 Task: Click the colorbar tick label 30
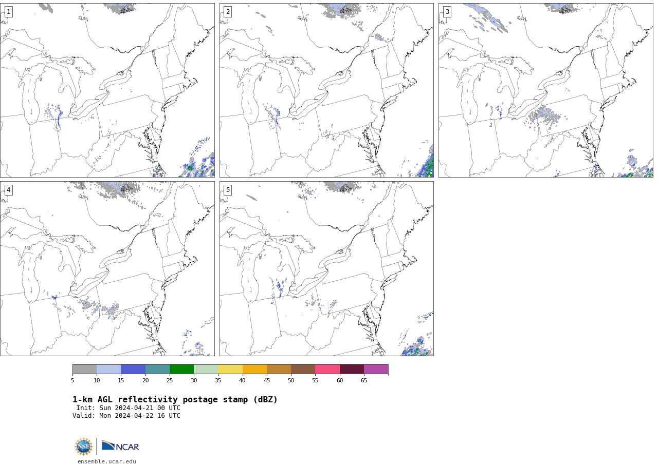pos(194,380)
